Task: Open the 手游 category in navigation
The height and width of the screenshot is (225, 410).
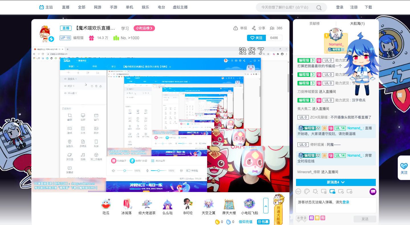Action: point(114,7)
